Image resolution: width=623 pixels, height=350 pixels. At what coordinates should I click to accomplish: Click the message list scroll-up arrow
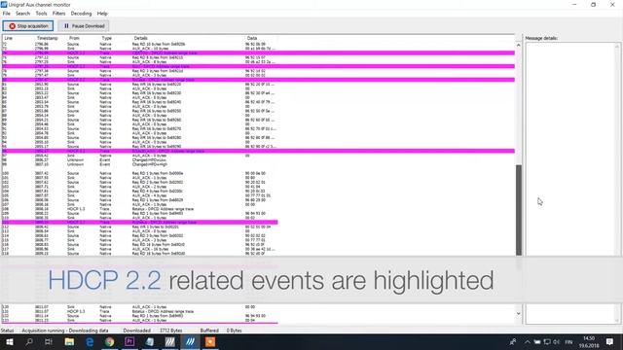coord(519,46)
